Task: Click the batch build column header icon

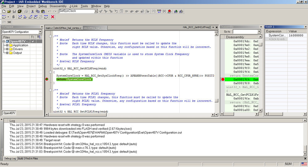Action: point(39,37)
